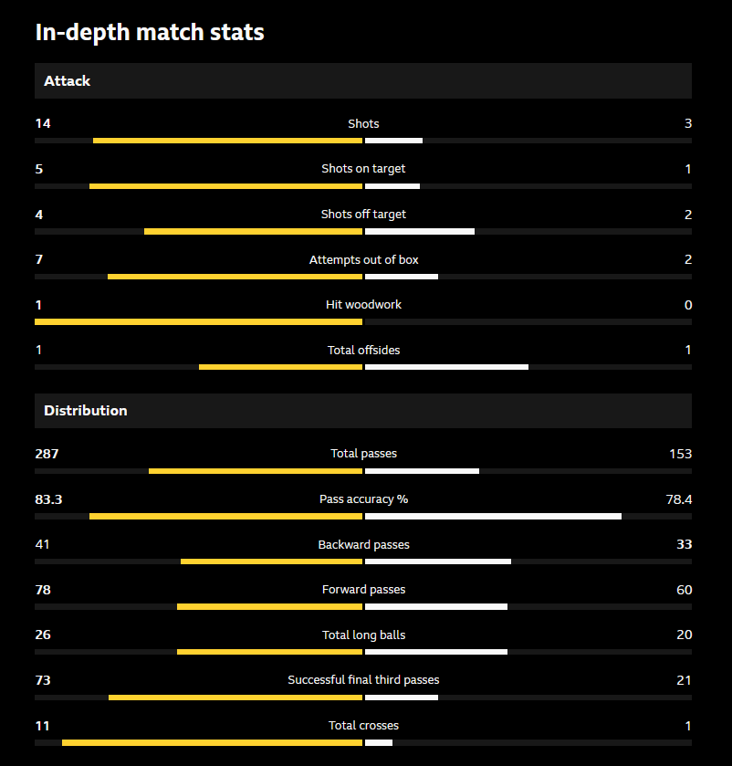The height and width of the screenshot is (766, 732).
Task: Click the white Total offsides bar
Action: click(446, 367)
